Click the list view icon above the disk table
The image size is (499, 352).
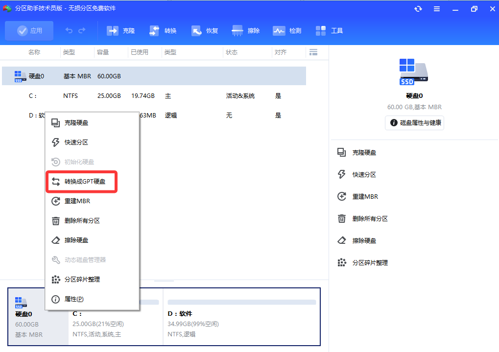[313, 52]
